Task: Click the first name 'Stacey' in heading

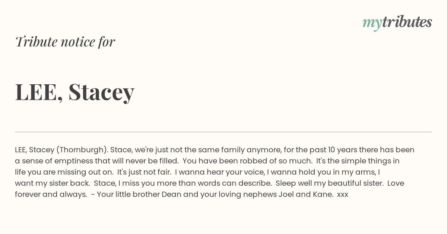Action: point(101,92)
